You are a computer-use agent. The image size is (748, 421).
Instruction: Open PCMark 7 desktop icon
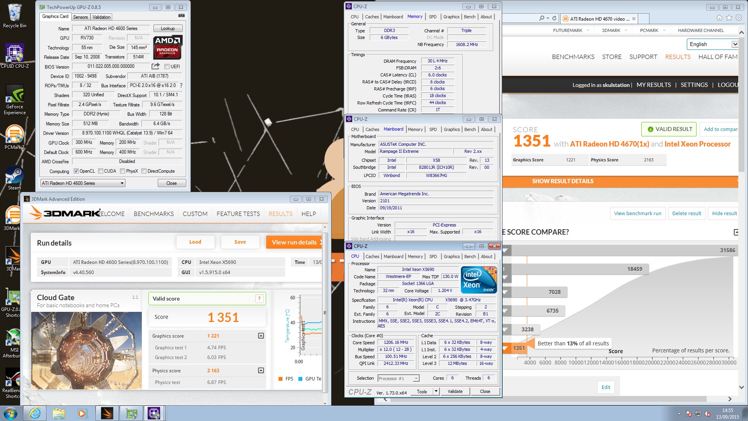(x=15, y=137)
